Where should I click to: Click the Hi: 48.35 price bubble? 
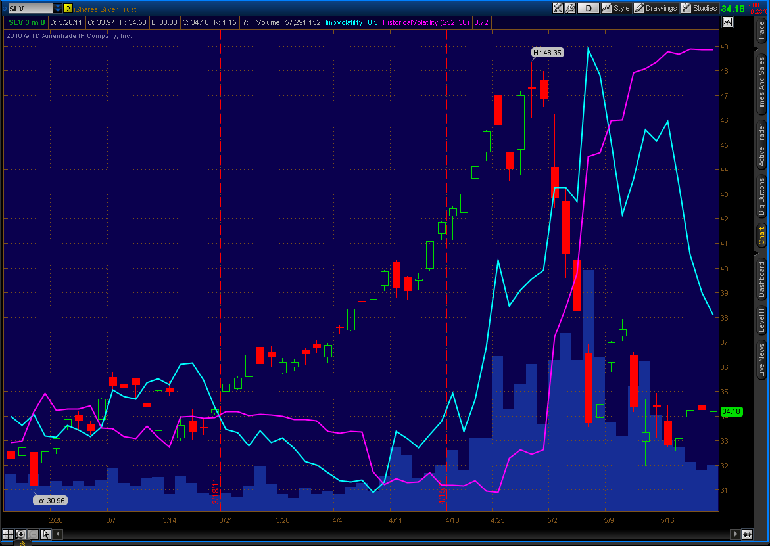[548, 53]
